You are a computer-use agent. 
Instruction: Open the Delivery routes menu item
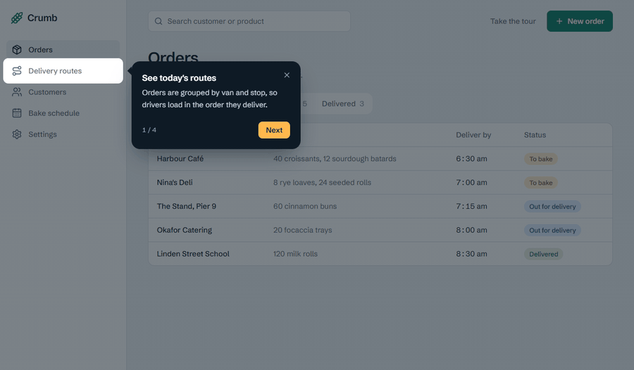[63, 70]
